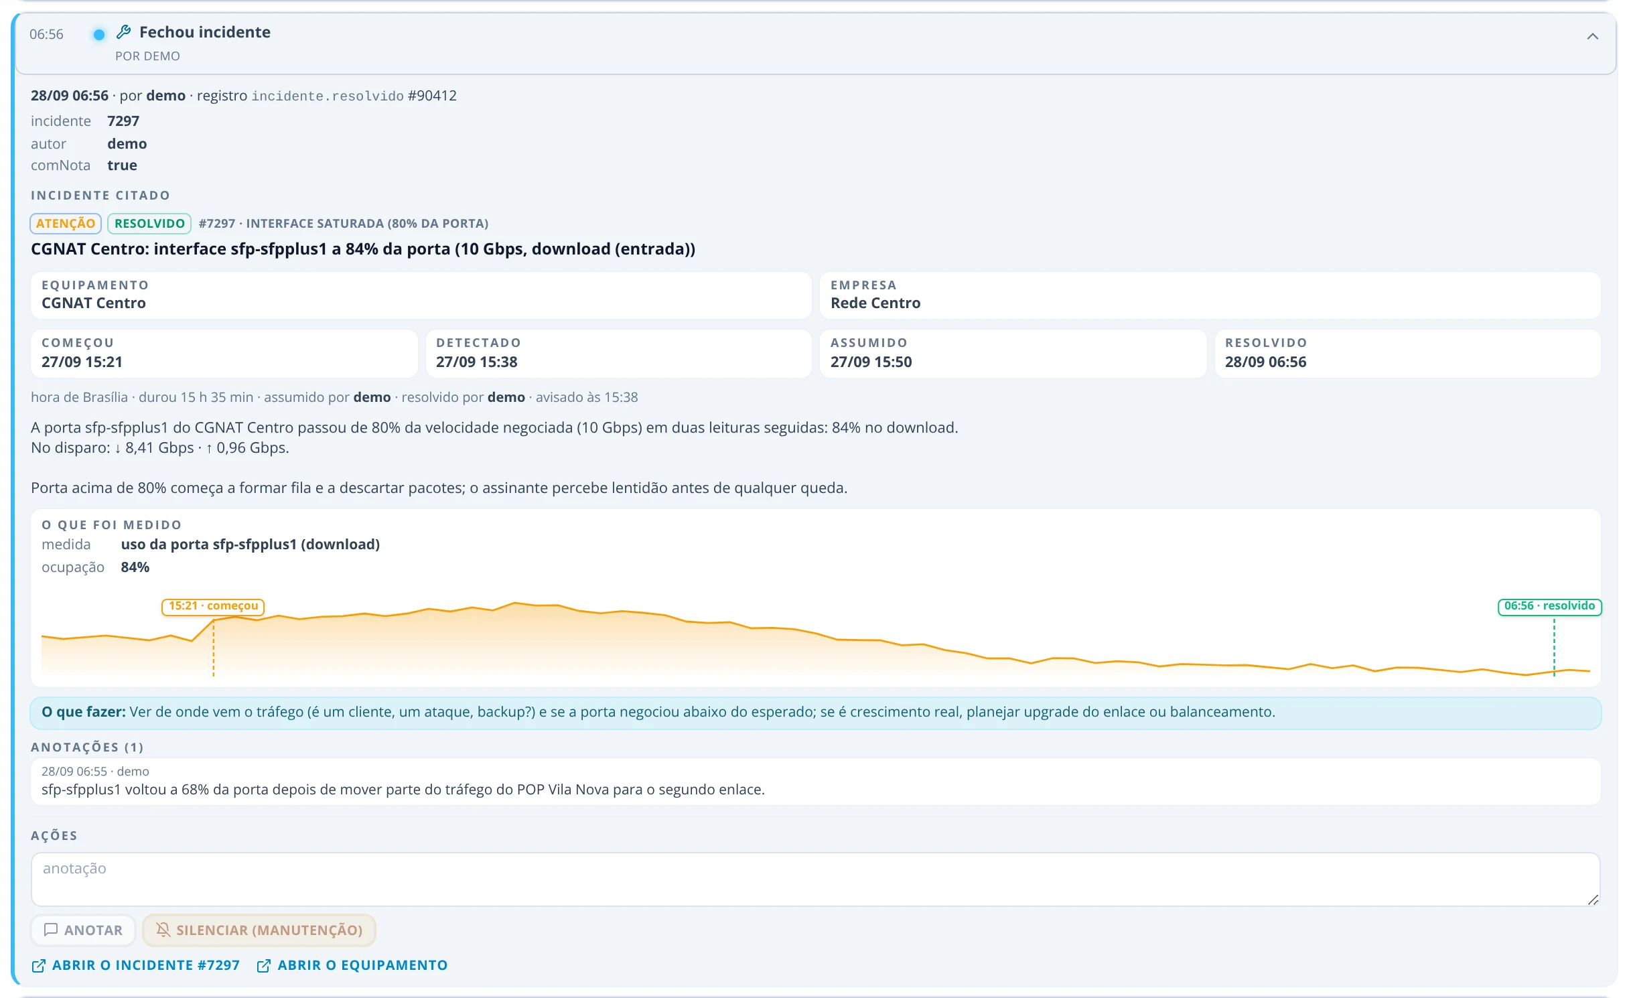The width and height of the screenshot is (1629, 998).
Task: Click the '15:21 · começou' chart marker
Action: pyautogui.click(x=213, y=606)
